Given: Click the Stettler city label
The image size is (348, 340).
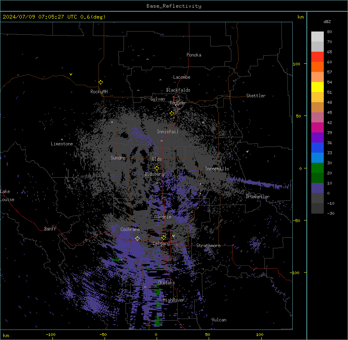Looking at the screenshot, I should (x=256, y=96).
